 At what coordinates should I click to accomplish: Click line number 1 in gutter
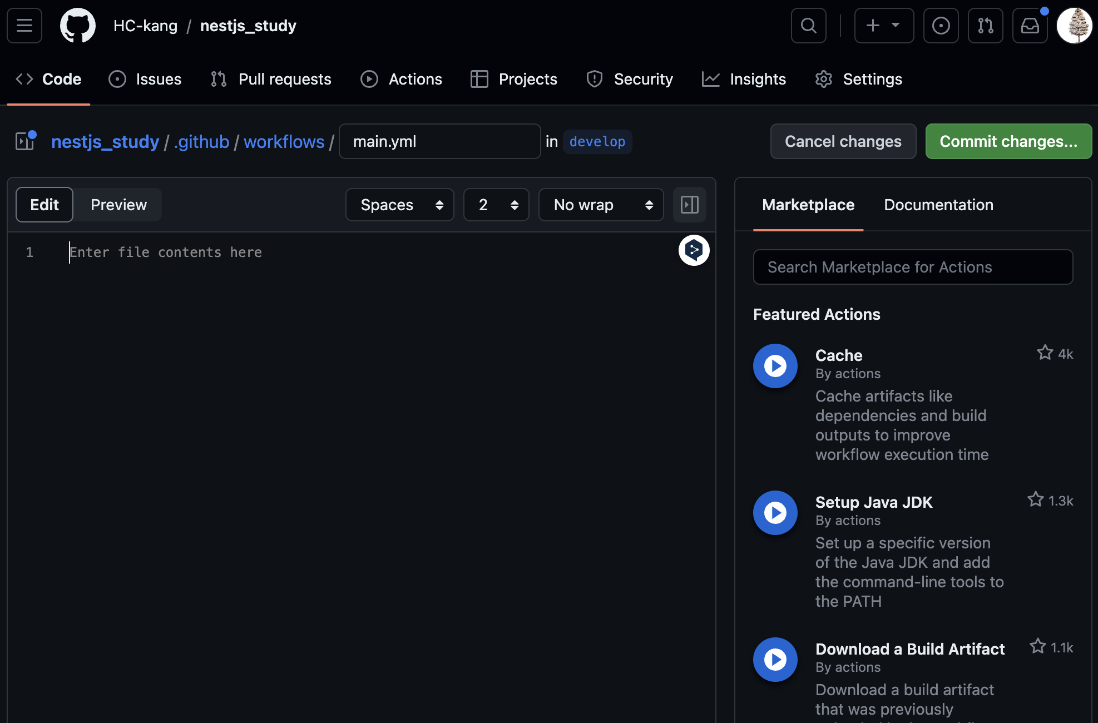tap(29, 252)
